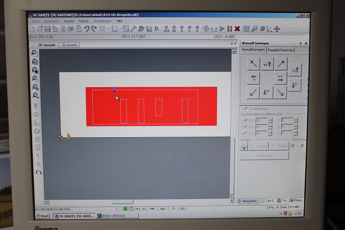Click the Windows Start button
This screenshot has height=230, width=345.
(42, 216)
